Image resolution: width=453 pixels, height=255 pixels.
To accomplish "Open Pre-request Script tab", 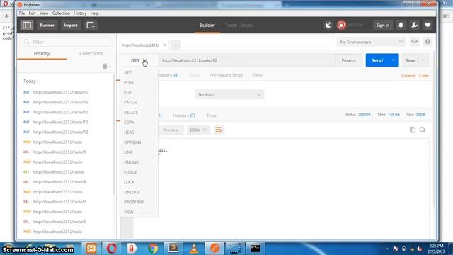I will (x=226, y=75).
